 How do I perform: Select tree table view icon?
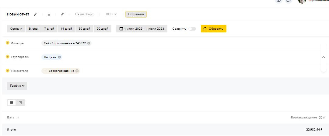point(21,103)
